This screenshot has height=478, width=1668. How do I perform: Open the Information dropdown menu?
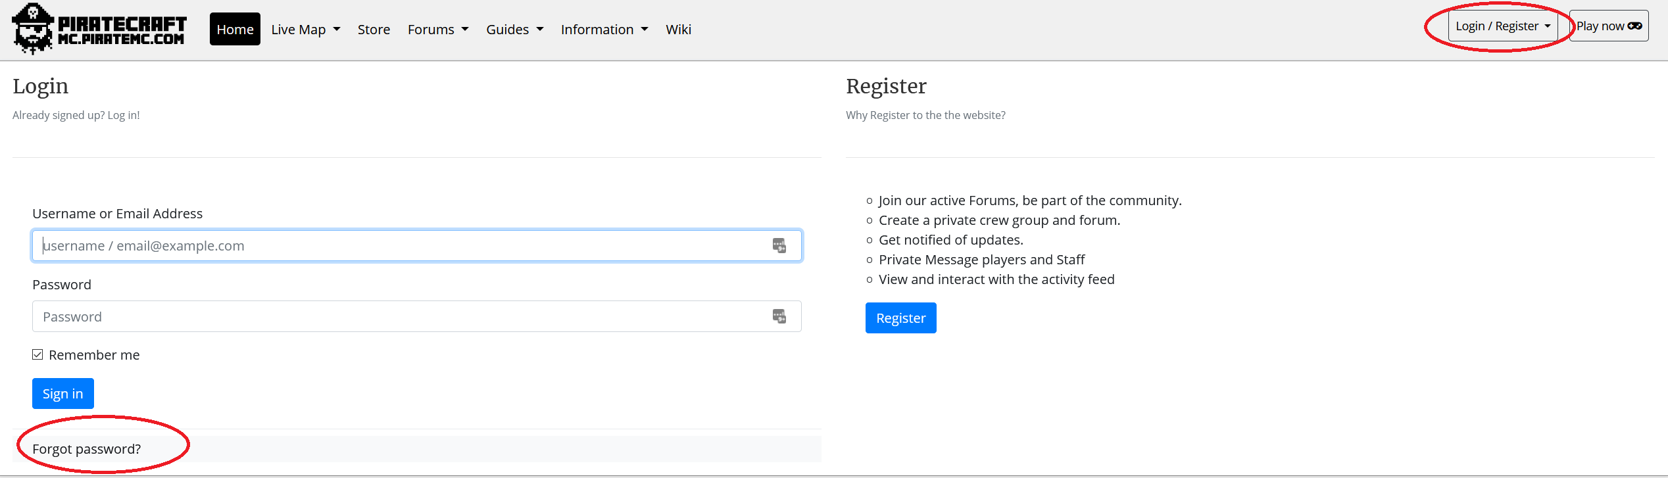click(x=604, y=30)
